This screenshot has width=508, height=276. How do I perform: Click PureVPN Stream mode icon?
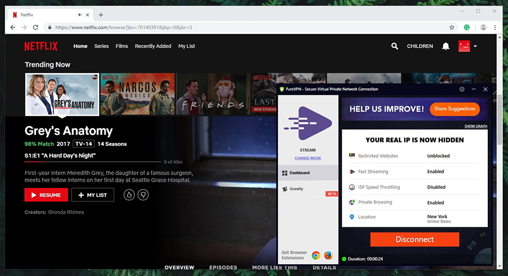point(308,123)
